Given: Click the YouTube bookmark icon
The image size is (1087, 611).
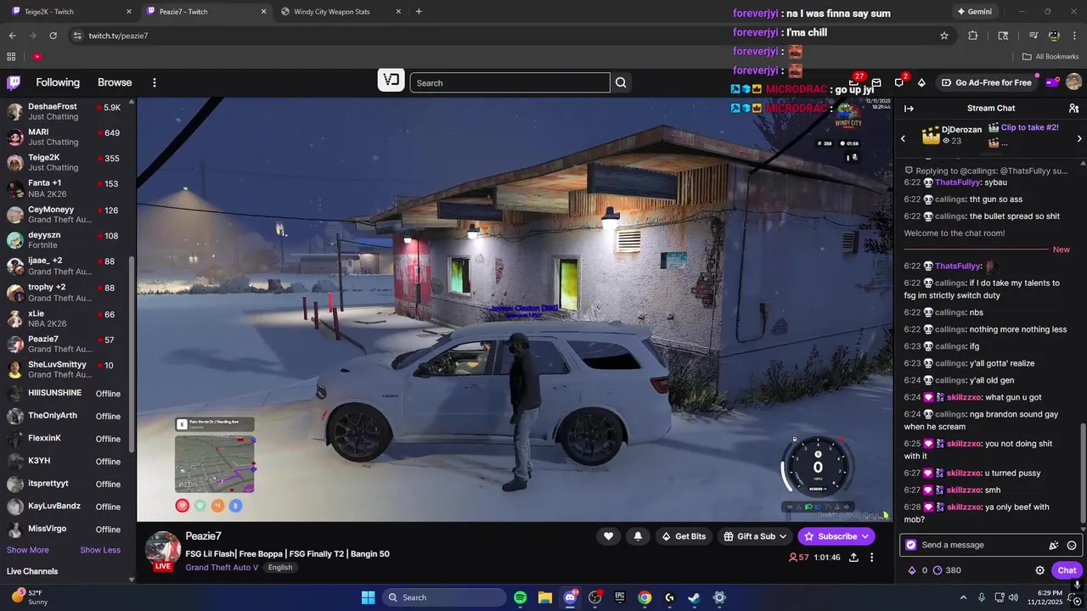Looking at the screenshot, I should point(37,57).
